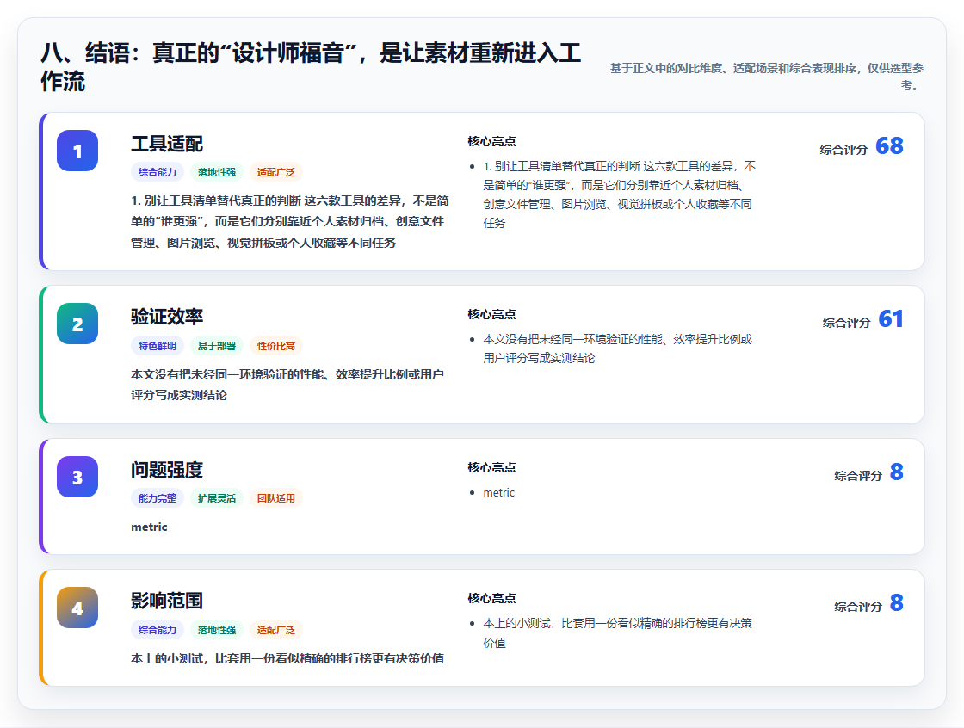Click the score value 68

point(889,145)
